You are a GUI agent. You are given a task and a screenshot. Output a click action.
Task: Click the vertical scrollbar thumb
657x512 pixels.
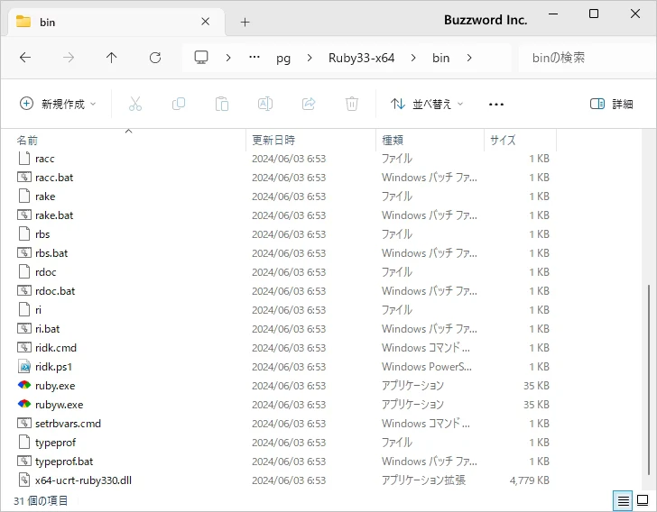(649, 379)
